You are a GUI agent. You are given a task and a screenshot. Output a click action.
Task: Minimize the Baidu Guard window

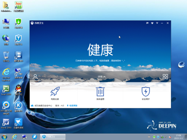point(162,23)
